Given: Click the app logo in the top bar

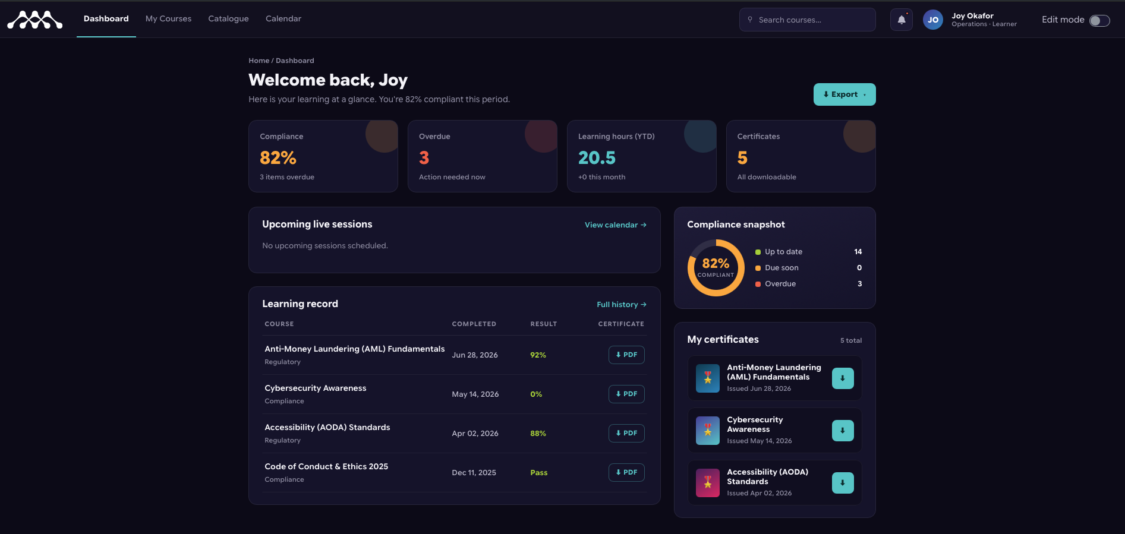Looking at the screenshot, I should (34, 20).
